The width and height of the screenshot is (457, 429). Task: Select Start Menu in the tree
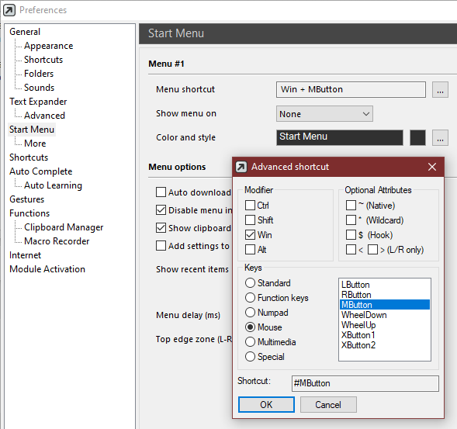tap(32, 130)
